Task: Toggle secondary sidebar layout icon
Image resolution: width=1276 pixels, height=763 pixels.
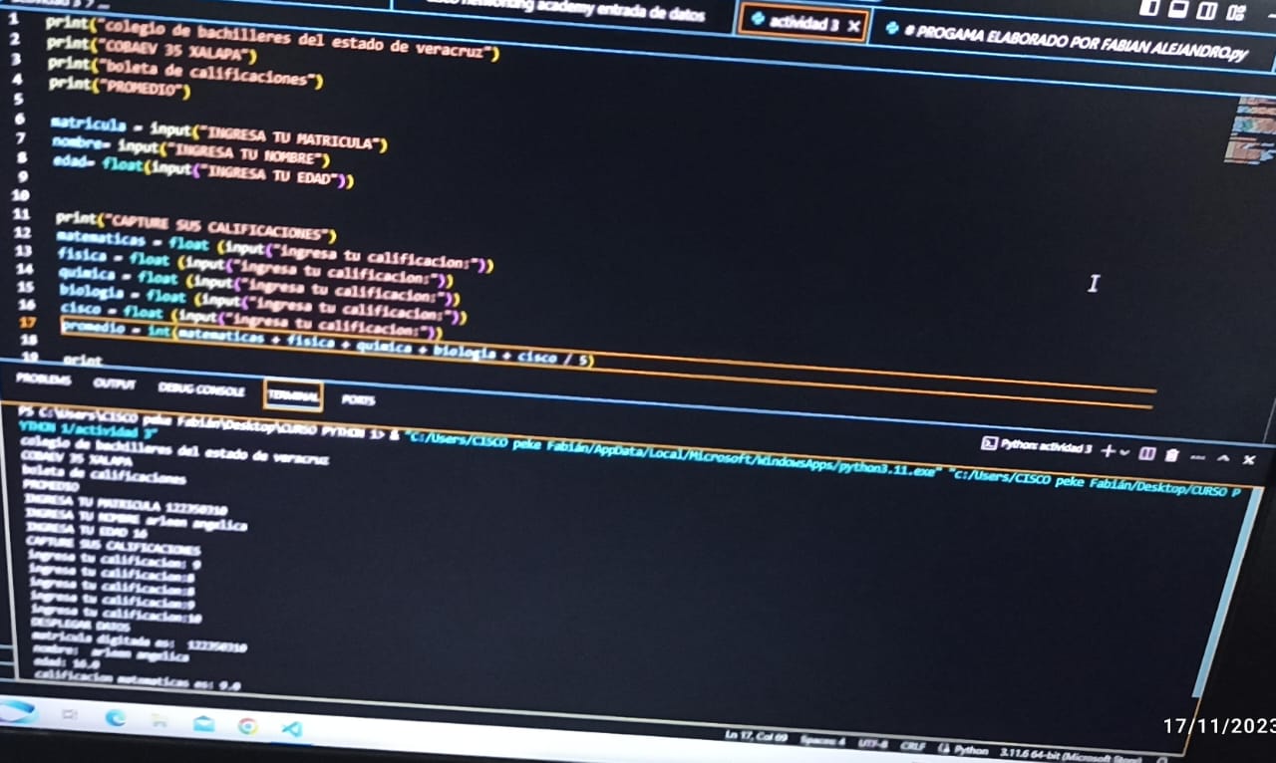Action: click(x=1206, y=11)
